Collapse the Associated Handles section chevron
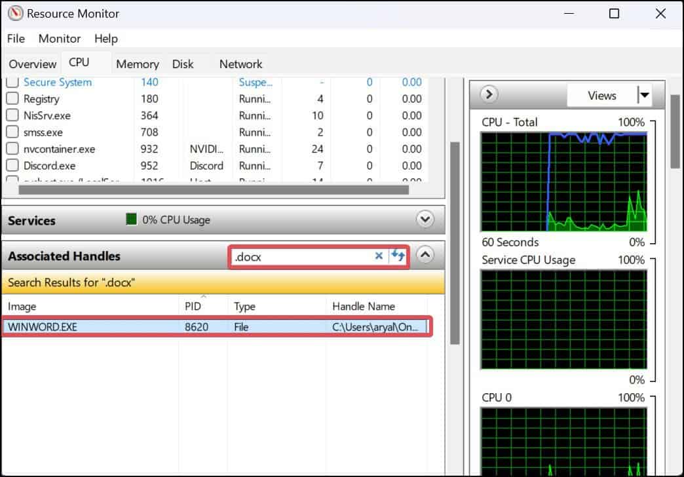 425,254
